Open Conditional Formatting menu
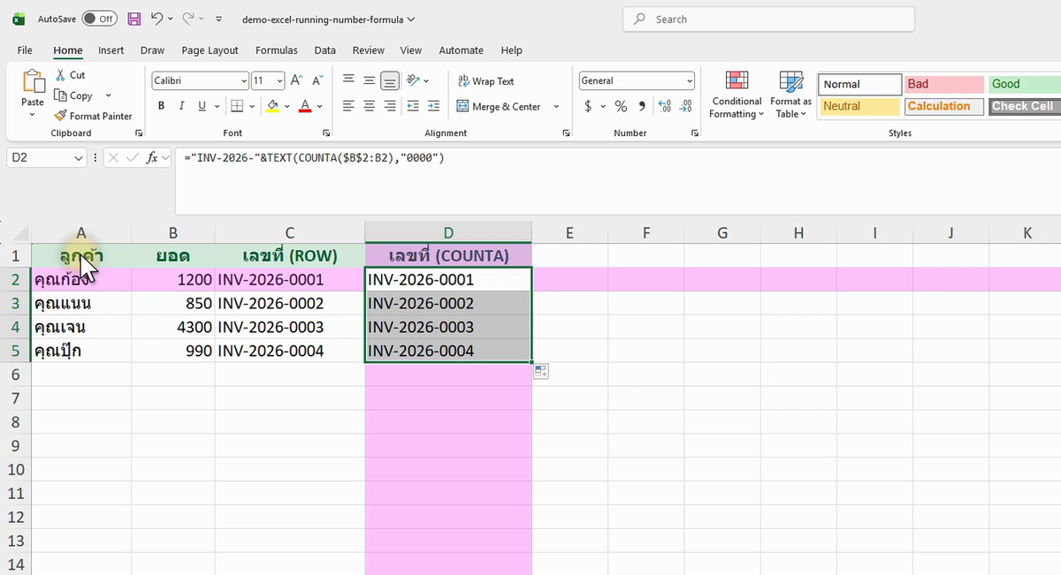1061x575 pixels. [737, 95]
